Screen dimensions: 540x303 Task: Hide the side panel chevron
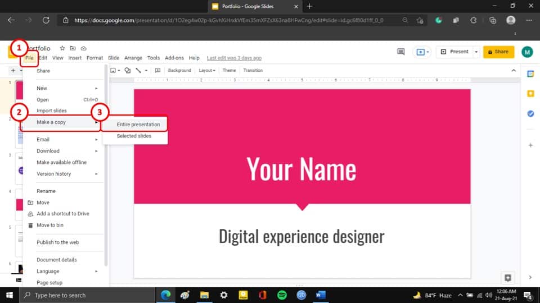530,277
